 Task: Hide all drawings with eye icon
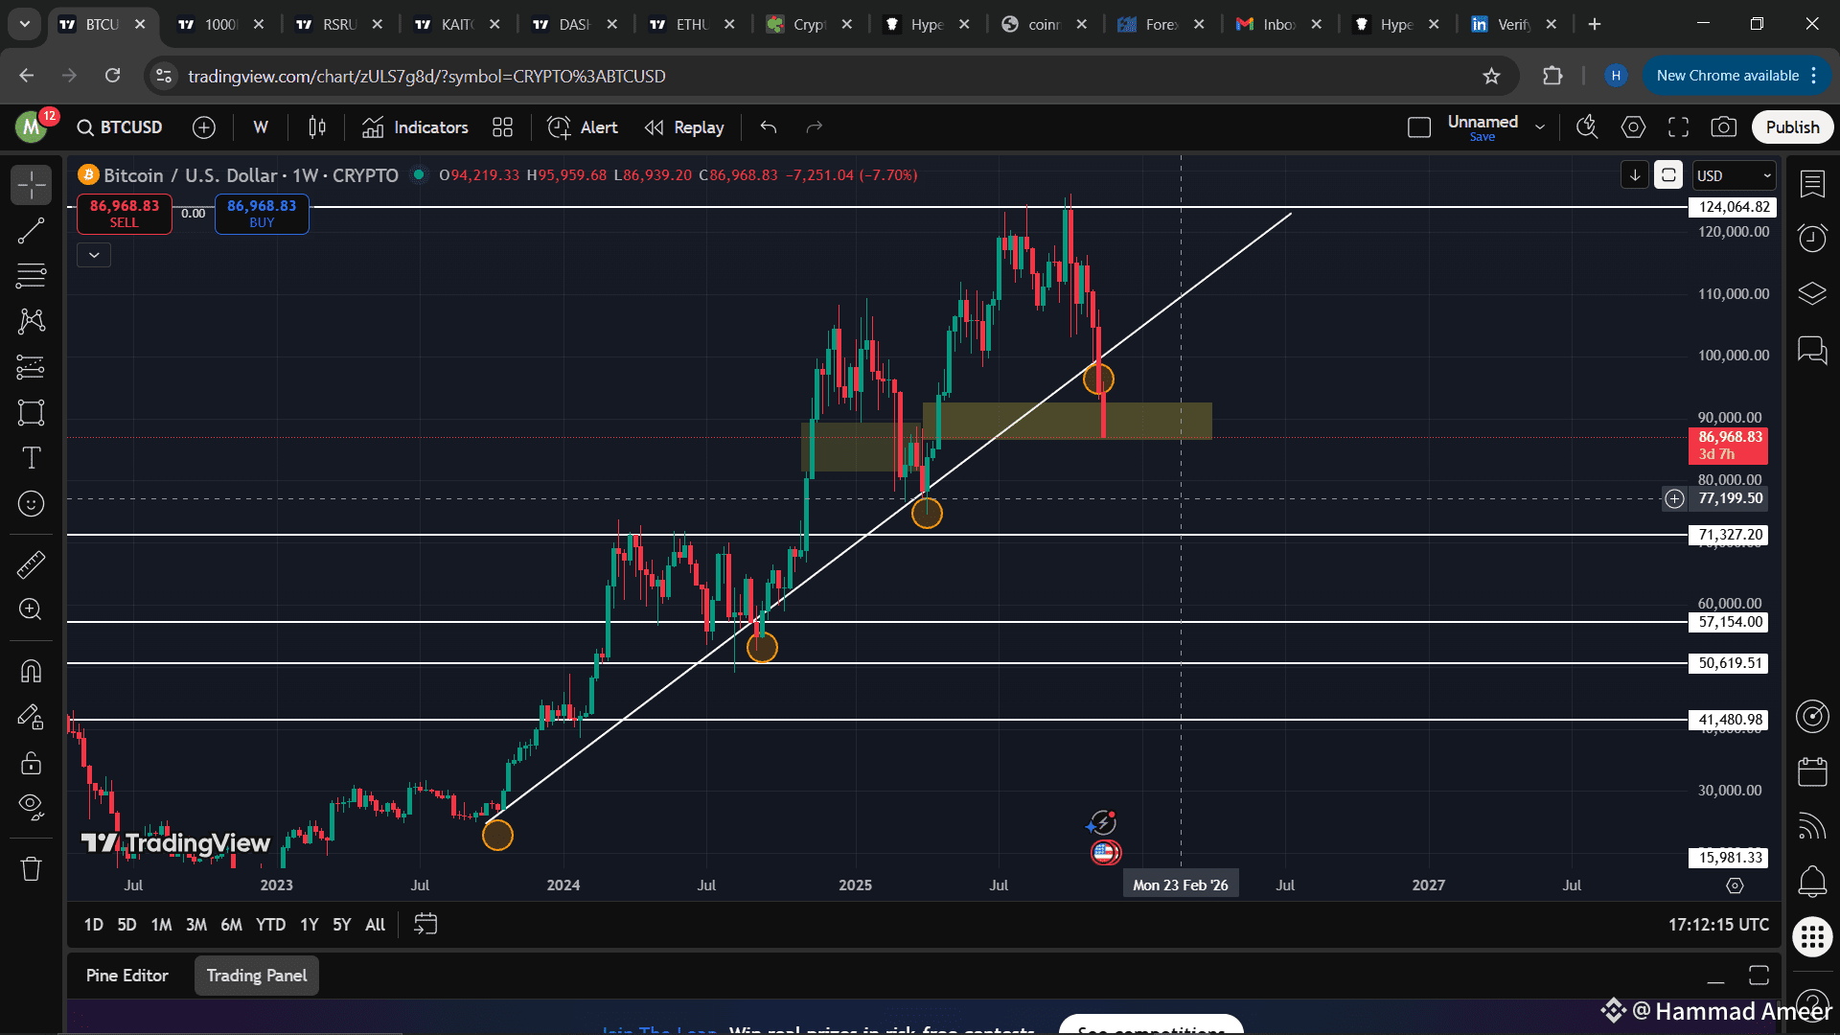[31, 807]
